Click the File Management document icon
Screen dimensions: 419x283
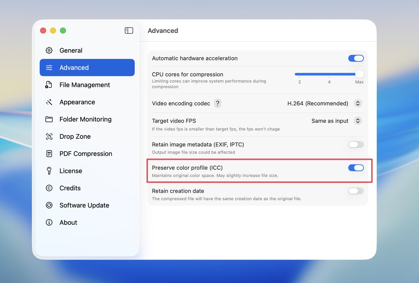coord(49,85)
